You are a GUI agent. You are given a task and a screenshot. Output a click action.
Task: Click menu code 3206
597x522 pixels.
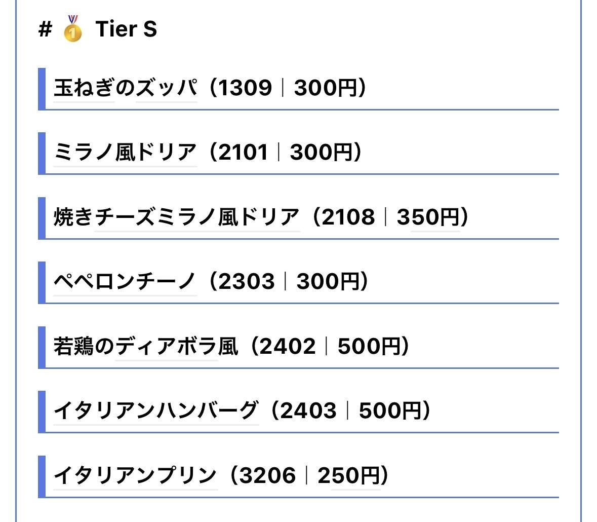pyautogui.click(x=267, y=476)
